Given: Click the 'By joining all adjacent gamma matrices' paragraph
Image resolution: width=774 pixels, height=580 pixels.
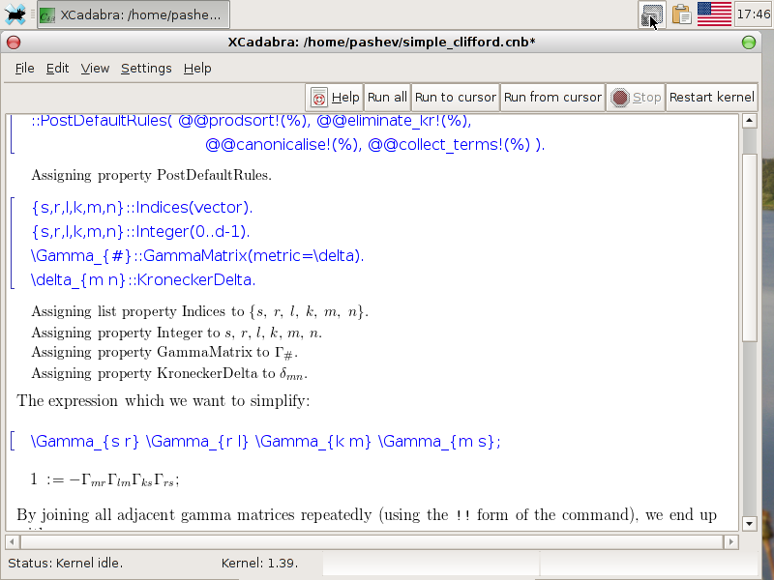Looking at the screenshot, I should 367,515.
